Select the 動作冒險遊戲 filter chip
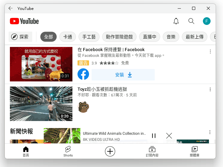 119,37
